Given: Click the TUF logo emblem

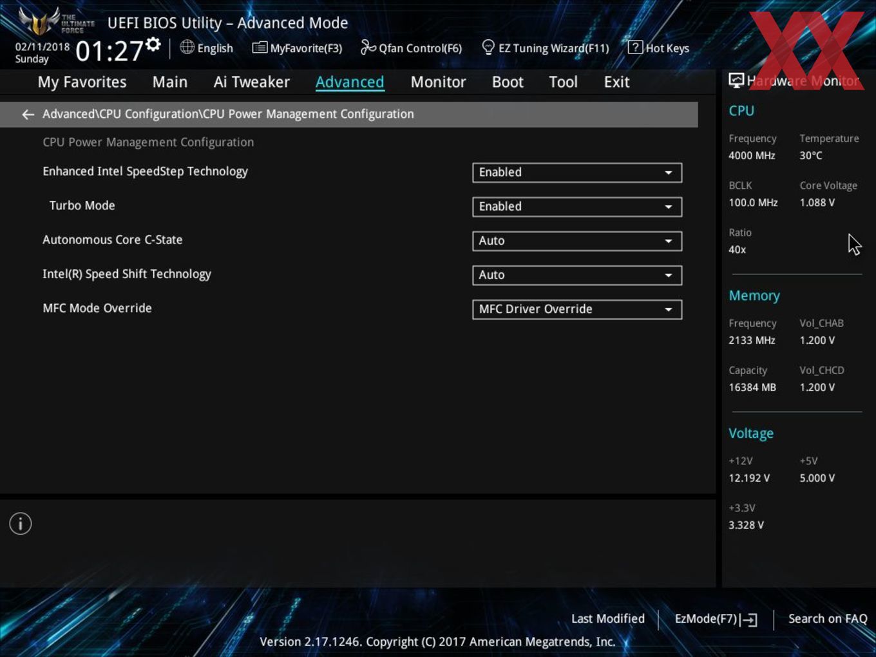Looking at the screenshot, I should pyautogui.click(x=40, y=21).
